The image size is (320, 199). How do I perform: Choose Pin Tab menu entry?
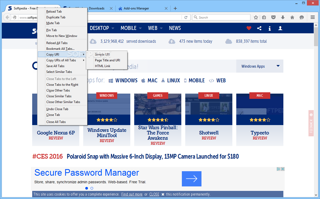[62, 30]
